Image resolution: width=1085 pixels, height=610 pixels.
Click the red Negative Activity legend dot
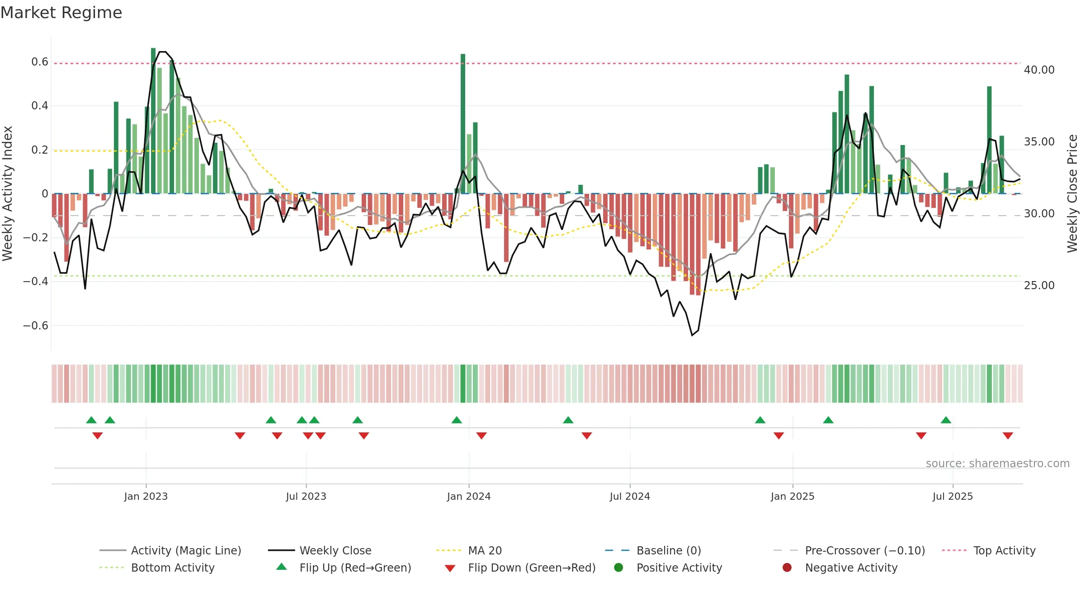pyautogui.click(x=787, y=567)
